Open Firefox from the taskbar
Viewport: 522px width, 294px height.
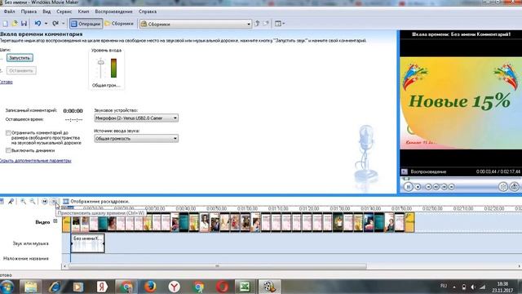click(150, 287)
